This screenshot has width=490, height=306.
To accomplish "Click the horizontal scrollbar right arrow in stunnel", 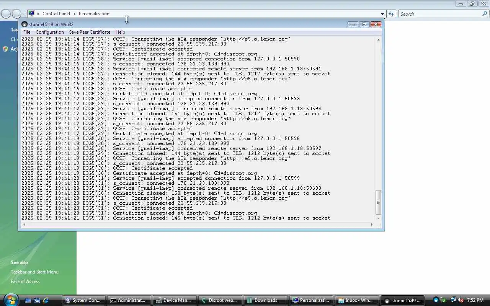I will click(x=372, y=225).
